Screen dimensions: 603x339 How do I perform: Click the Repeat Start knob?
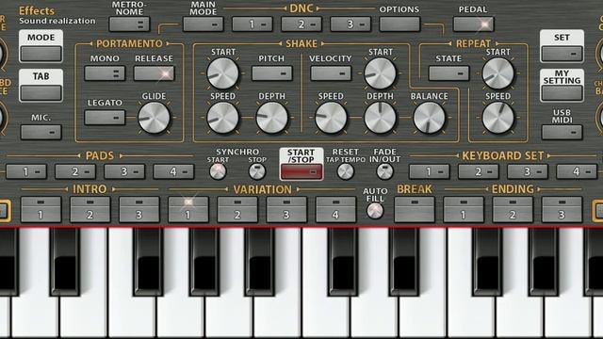pyautogui.click(x=498, y=73)
